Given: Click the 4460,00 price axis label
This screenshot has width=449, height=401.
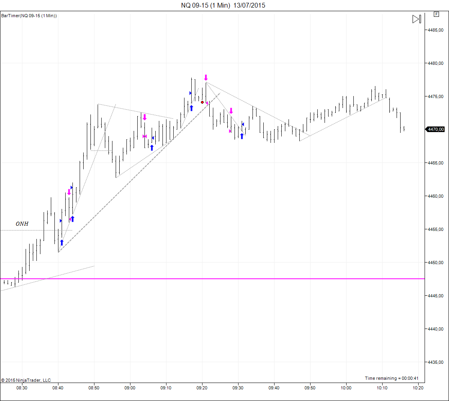Looking at the screenshot, I should tap(435, 196).
